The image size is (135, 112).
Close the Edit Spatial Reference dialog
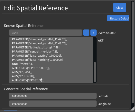pyautogui.click(x=120, y=7)
